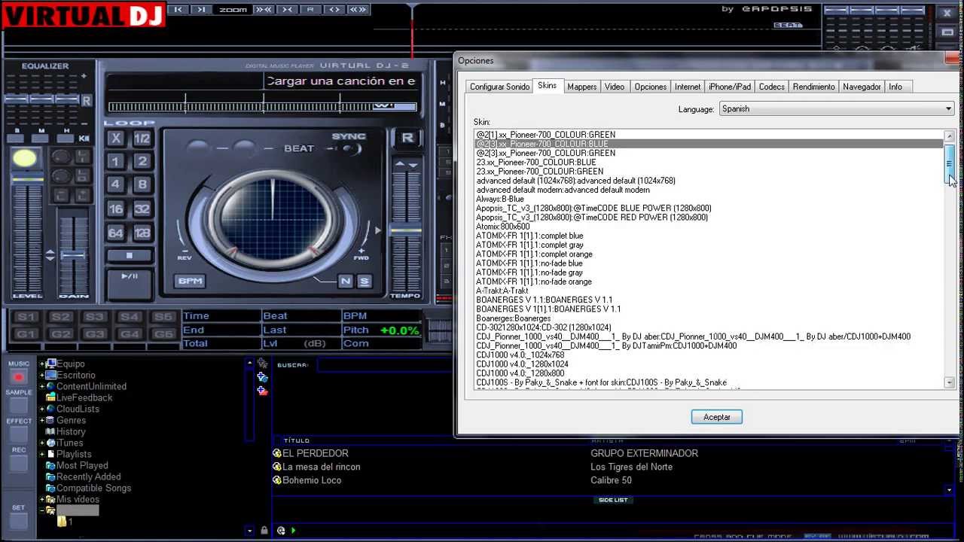
Task: Click the favorite folder star icon
Action: coord(262,364)
